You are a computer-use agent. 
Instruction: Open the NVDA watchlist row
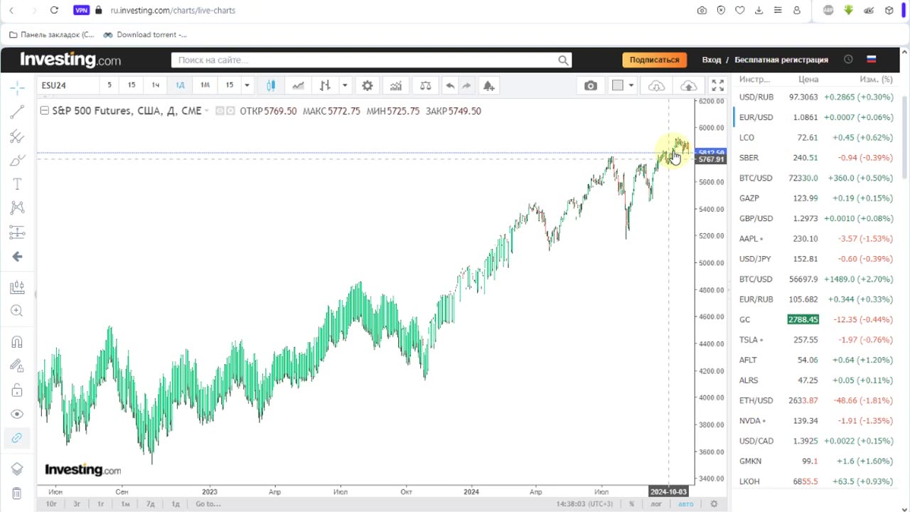point(816,420)
